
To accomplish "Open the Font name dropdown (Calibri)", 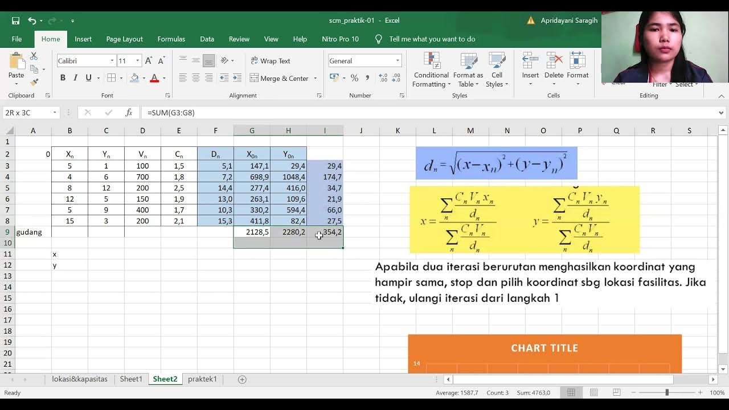I will tap(112, 61).
